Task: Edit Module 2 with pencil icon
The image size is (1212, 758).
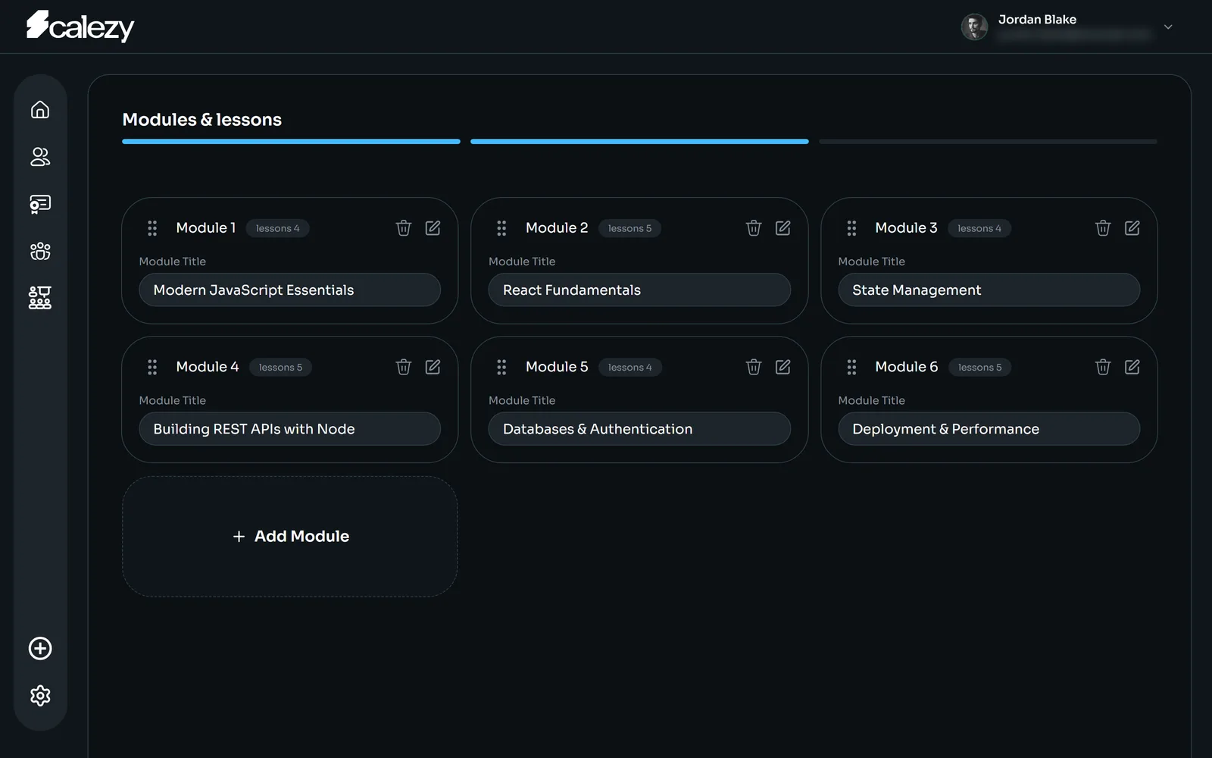Action: click(x=782, y=228)
